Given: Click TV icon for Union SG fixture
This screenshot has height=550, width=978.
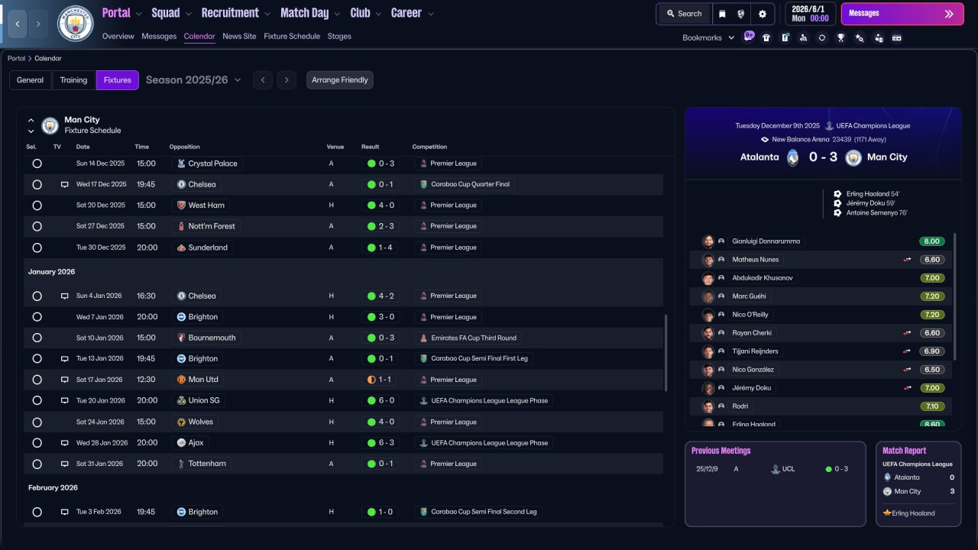Looking at the screenshot, I should pos(65,400).
